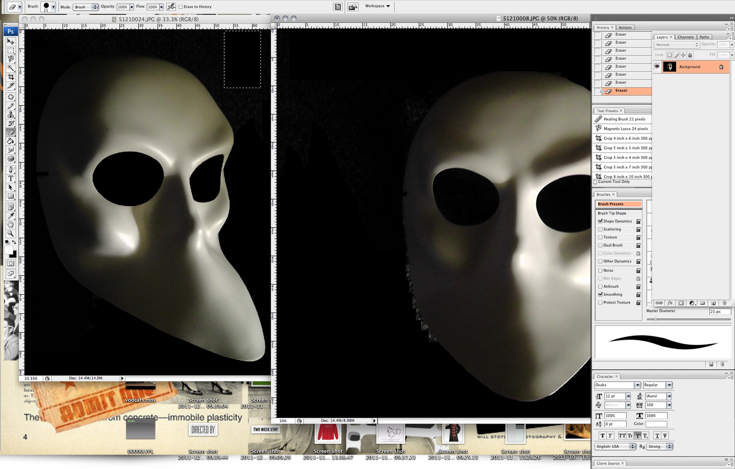Change the screen mode
Image resolution: width=735 pixels, height=469 pixels.
coord(11,274)
